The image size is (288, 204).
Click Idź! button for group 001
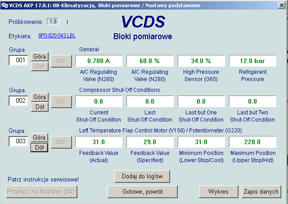coord(61,61)
